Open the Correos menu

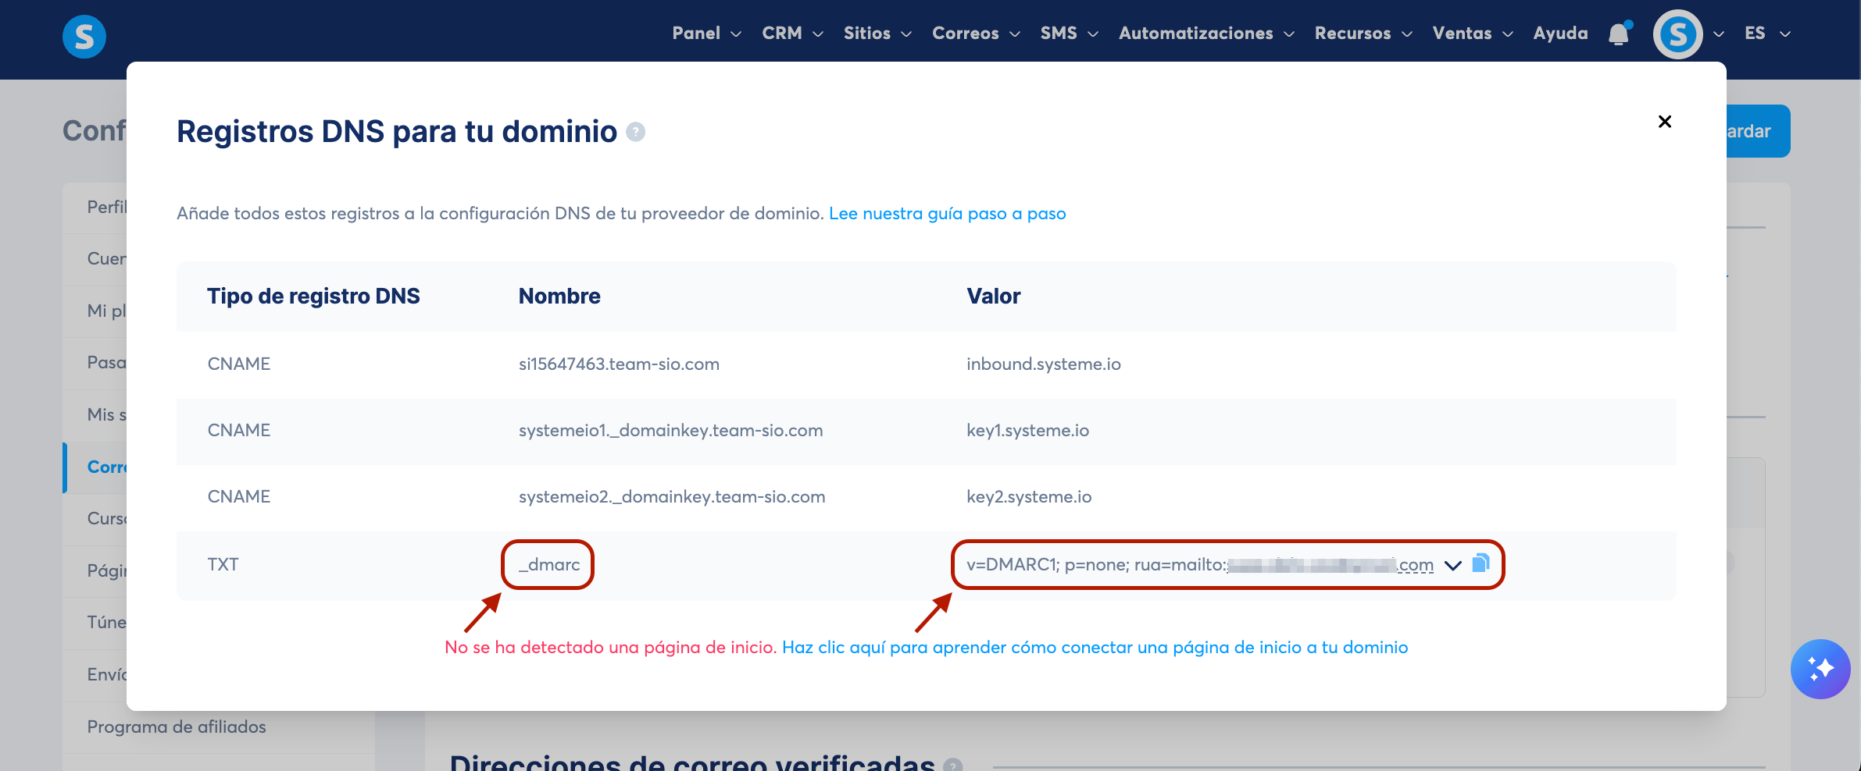pos(976,34)
